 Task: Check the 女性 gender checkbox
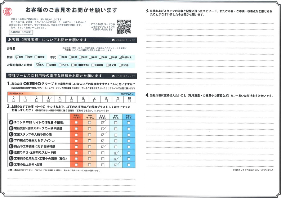tap(26, 57)
